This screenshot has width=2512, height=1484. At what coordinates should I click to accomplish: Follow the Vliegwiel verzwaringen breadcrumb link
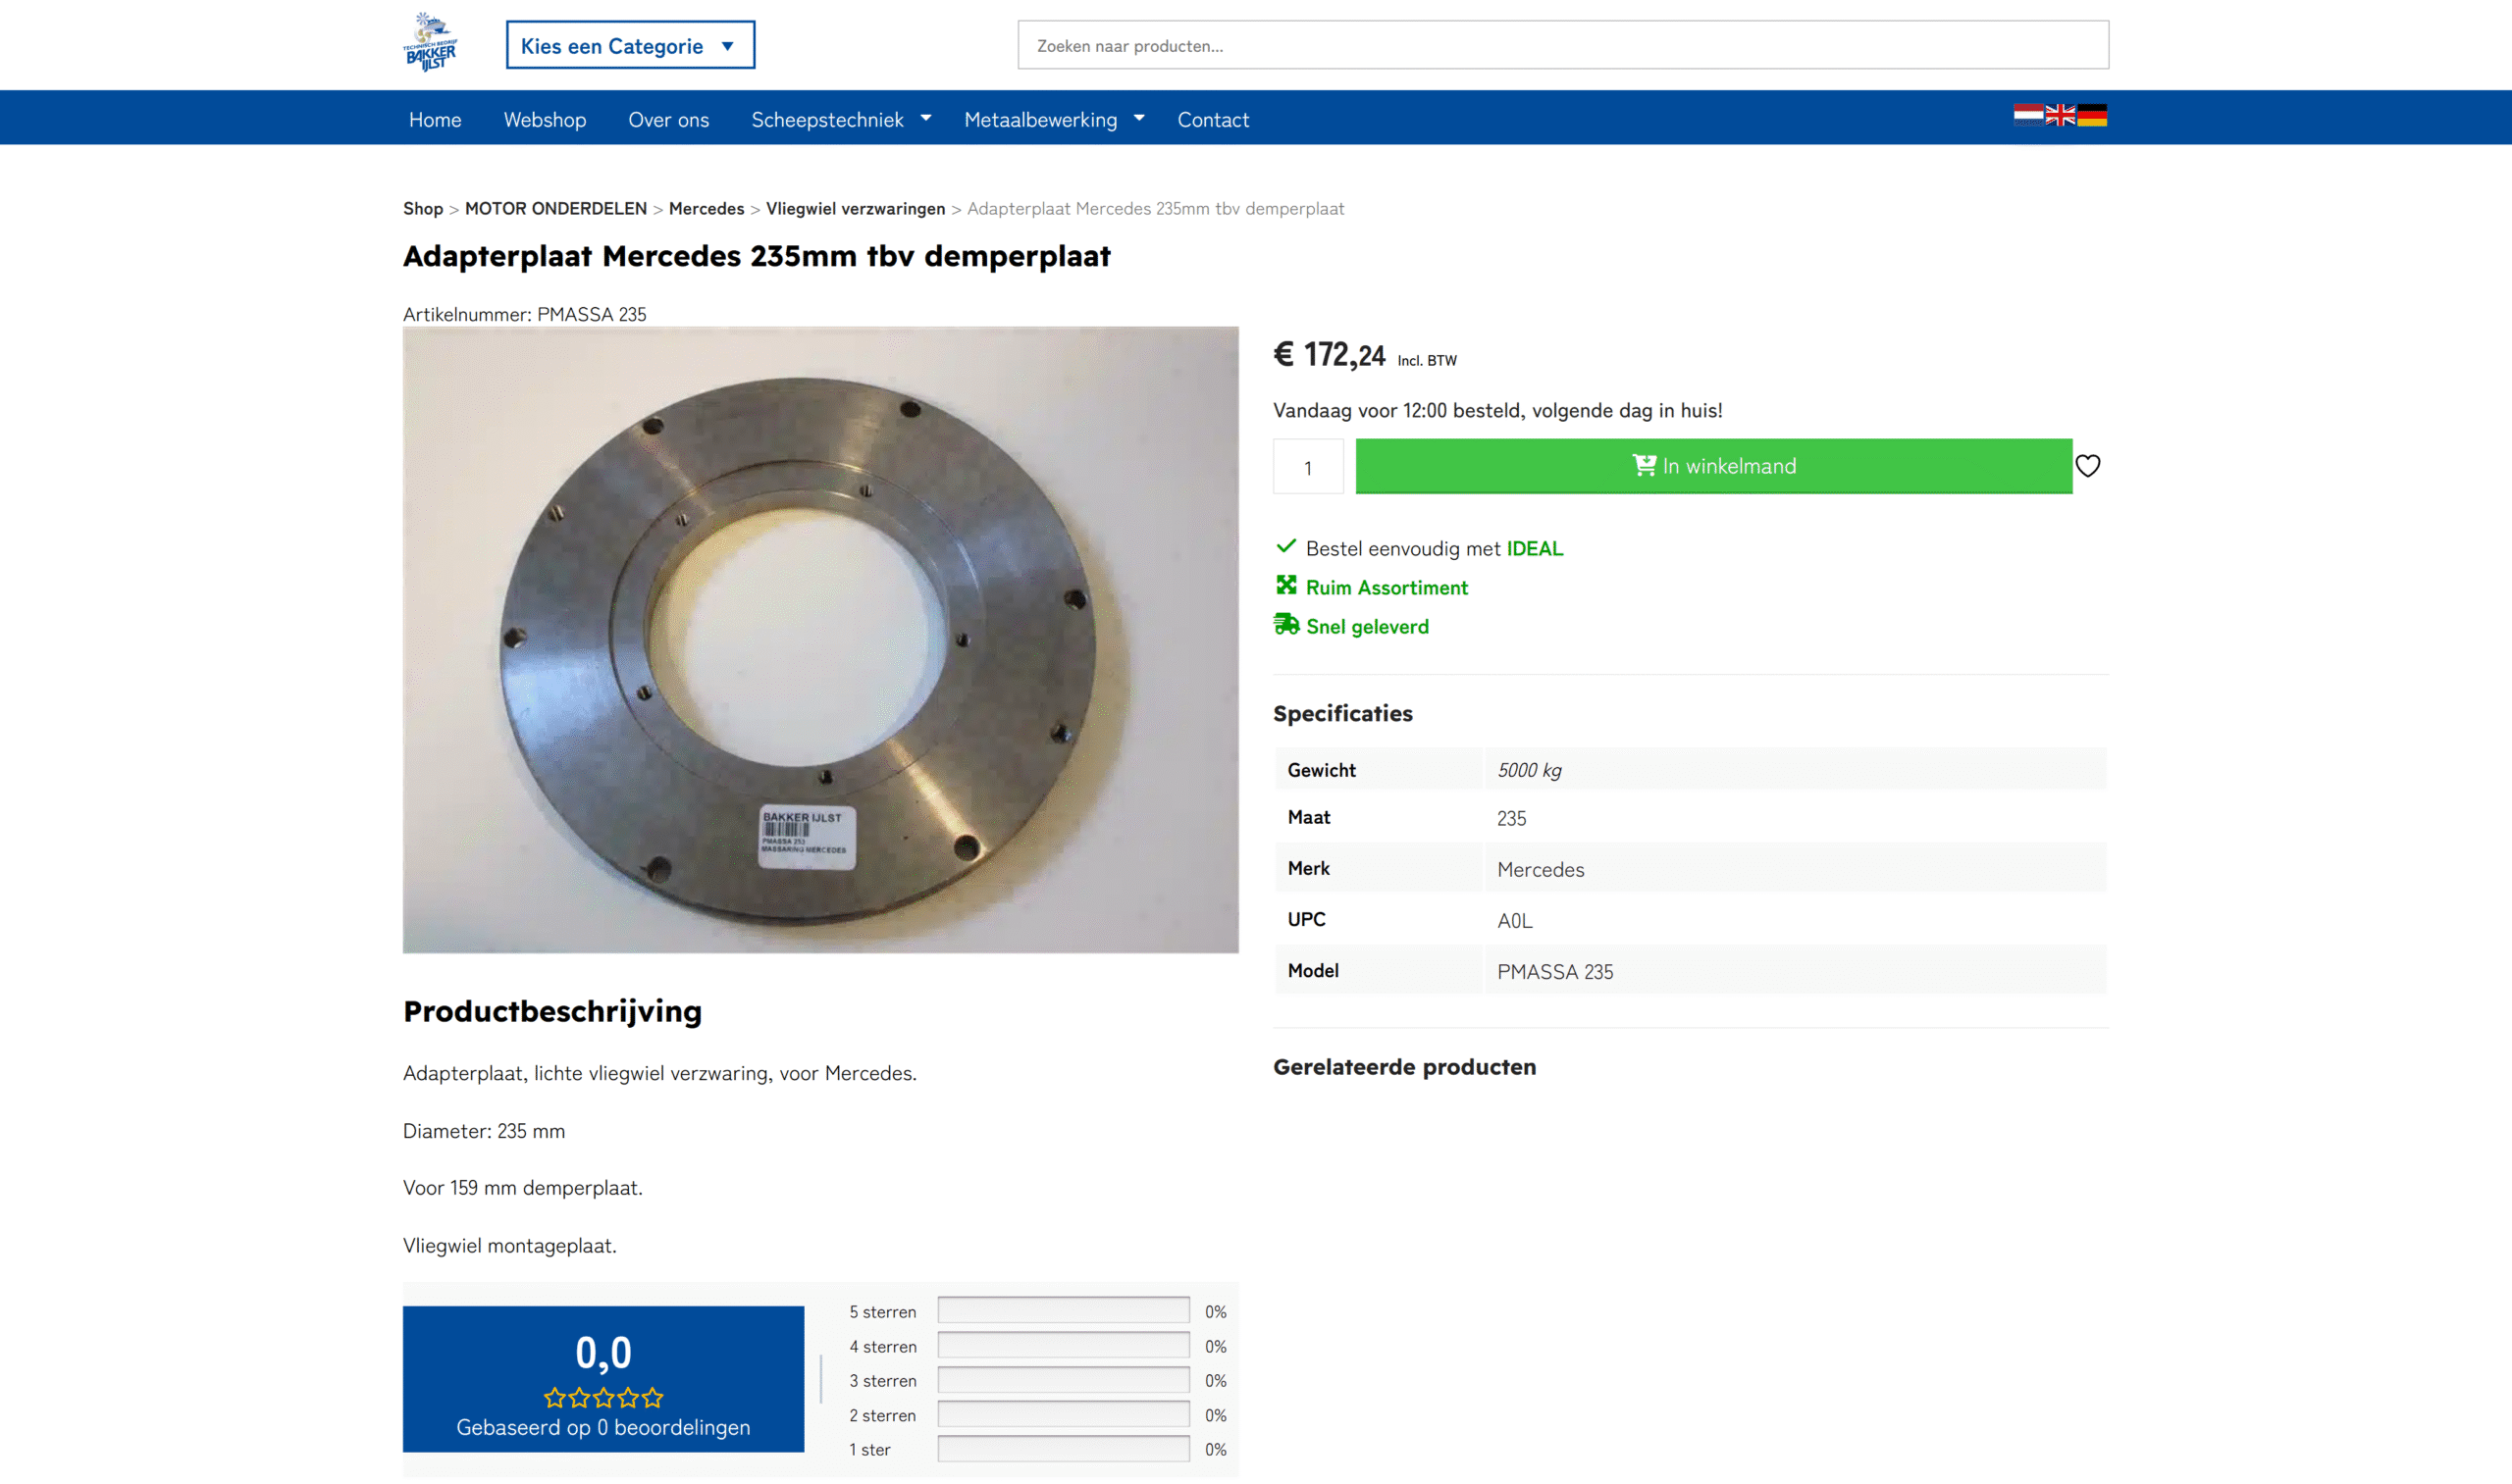click(x=856, y=209)
